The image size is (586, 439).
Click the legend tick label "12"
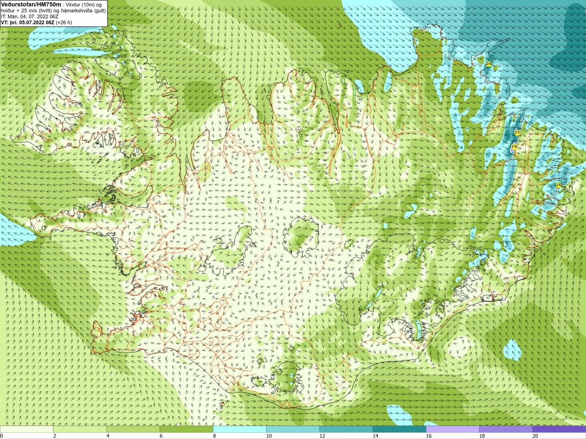322,436
